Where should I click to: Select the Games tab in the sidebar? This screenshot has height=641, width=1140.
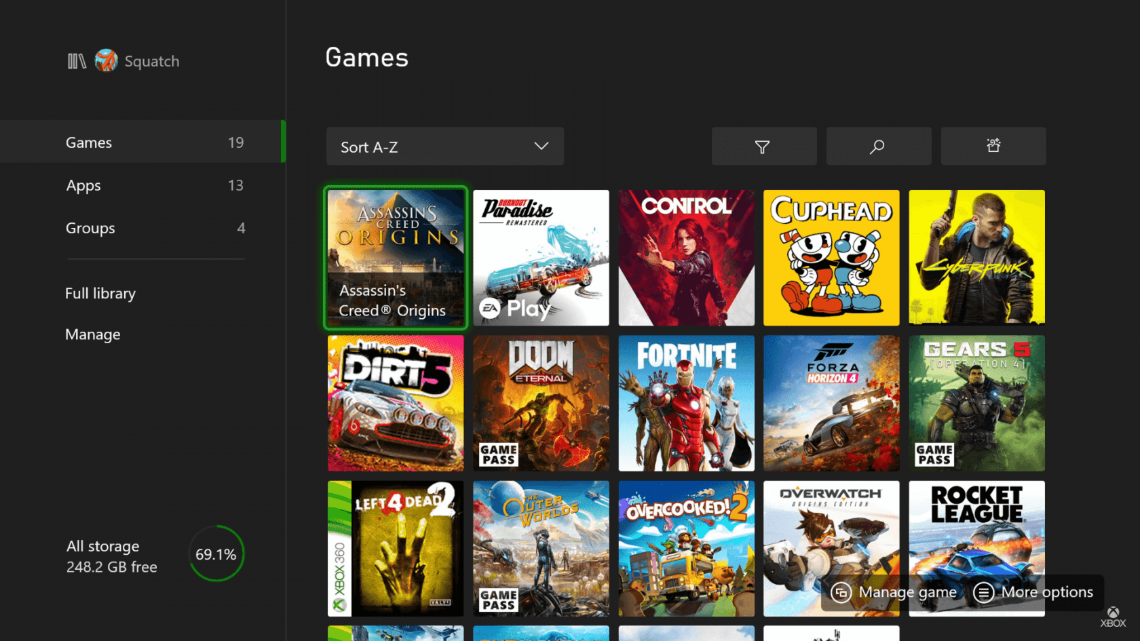tap(142, 142)
